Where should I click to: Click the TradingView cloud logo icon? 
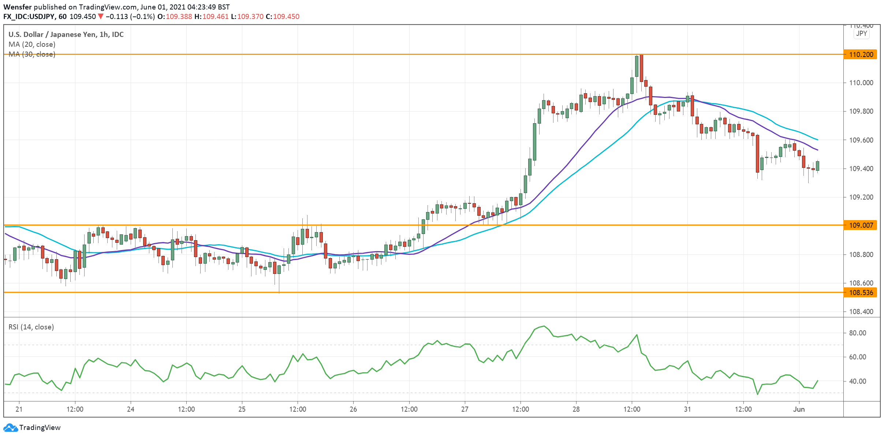(x=10, y=427)
